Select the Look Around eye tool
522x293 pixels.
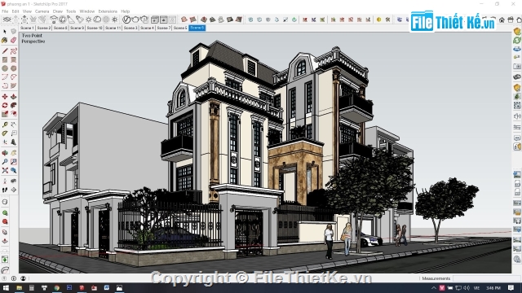click(13, 181)
